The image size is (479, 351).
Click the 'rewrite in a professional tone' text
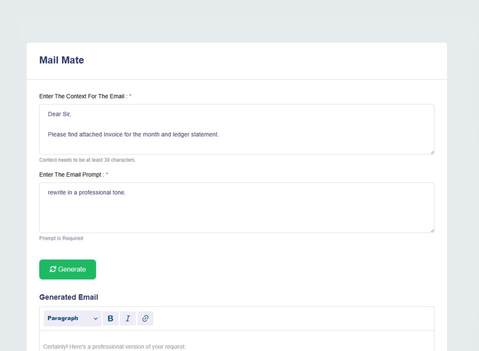(x=87, y=193)
